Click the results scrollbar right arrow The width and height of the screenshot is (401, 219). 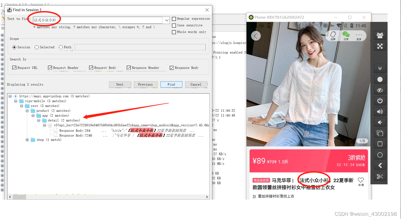(x=207, y=197)
